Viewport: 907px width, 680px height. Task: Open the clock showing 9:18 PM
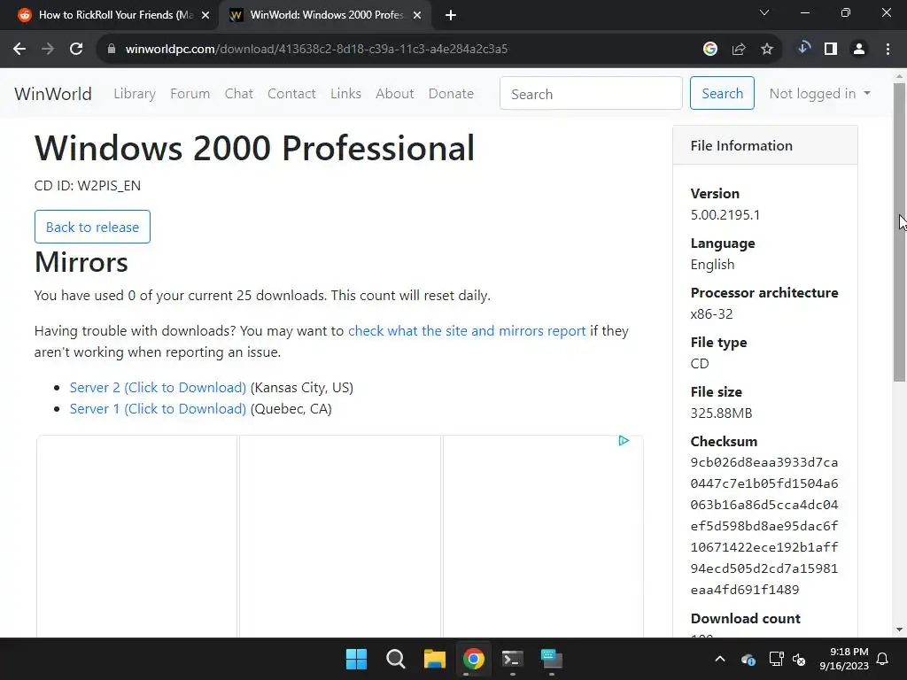pyautogui.click(x=844, y=659)
